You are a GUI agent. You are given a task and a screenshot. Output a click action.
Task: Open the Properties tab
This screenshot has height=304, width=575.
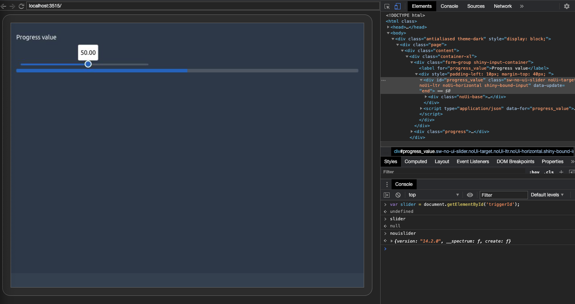[x=552, y=162]
